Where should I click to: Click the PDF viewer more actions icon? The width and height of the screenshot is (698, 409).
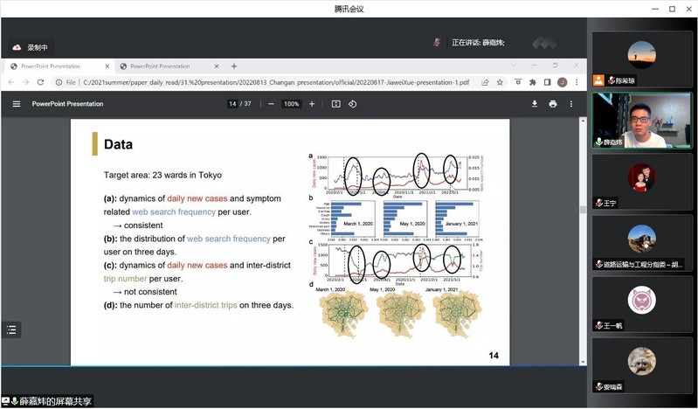pos(573,103)
